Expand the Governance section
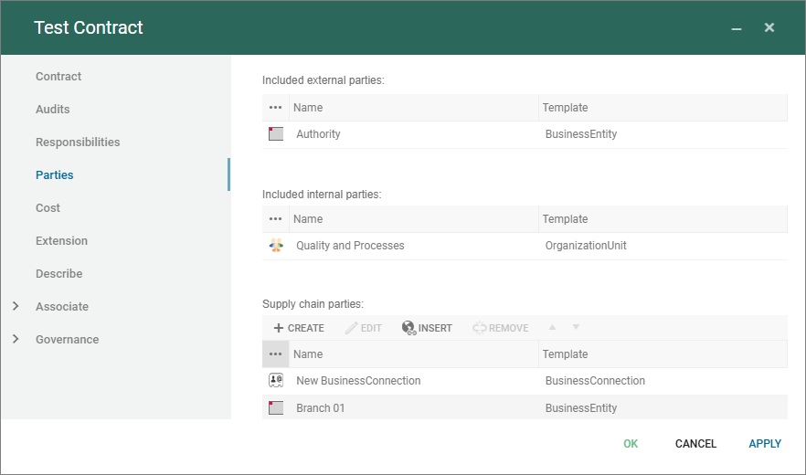This screenshot has width=806, height=475. [x=16, y=340]
